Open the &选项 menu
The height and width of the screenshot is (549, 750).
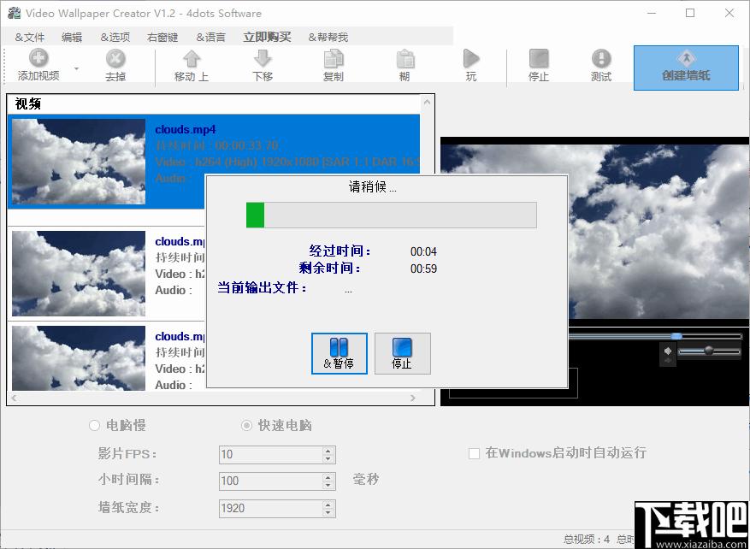click(115, 38)
